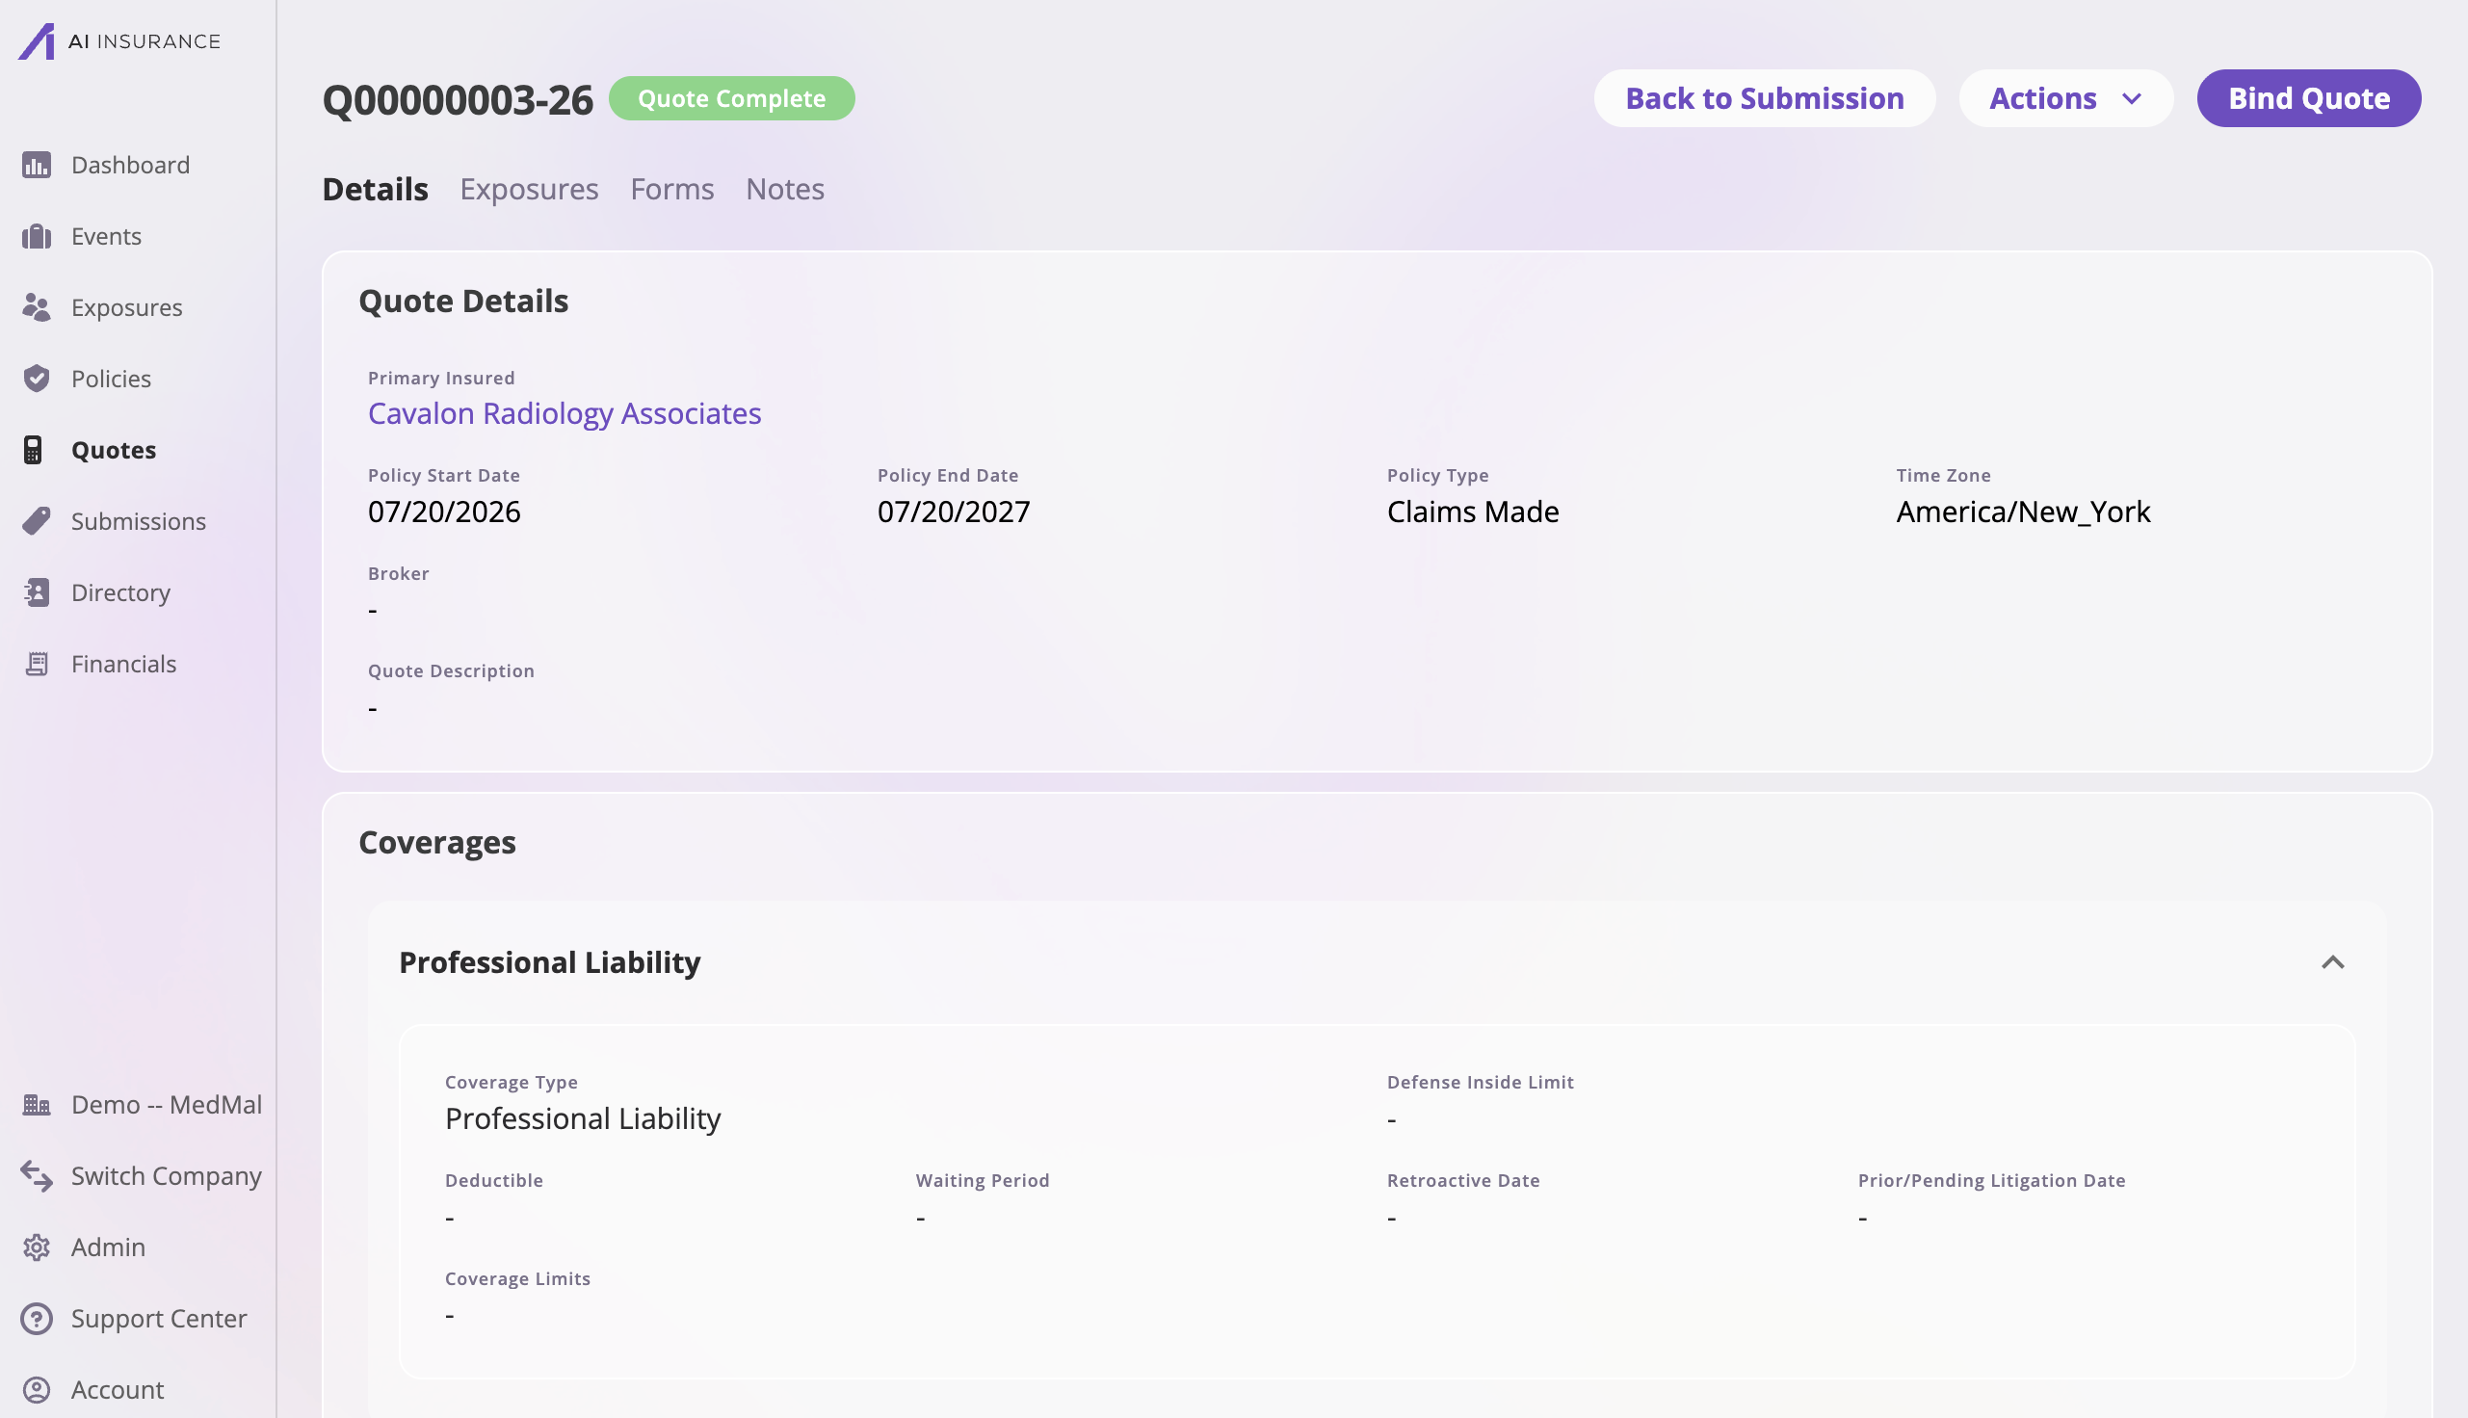
Task: Click Switch Company
Action: 167,1175
